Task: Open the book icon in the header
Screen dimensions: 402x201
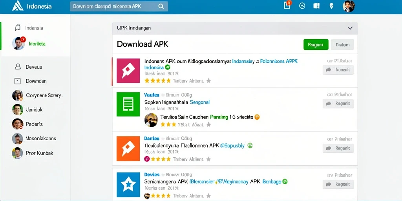Action: (317, 6)
